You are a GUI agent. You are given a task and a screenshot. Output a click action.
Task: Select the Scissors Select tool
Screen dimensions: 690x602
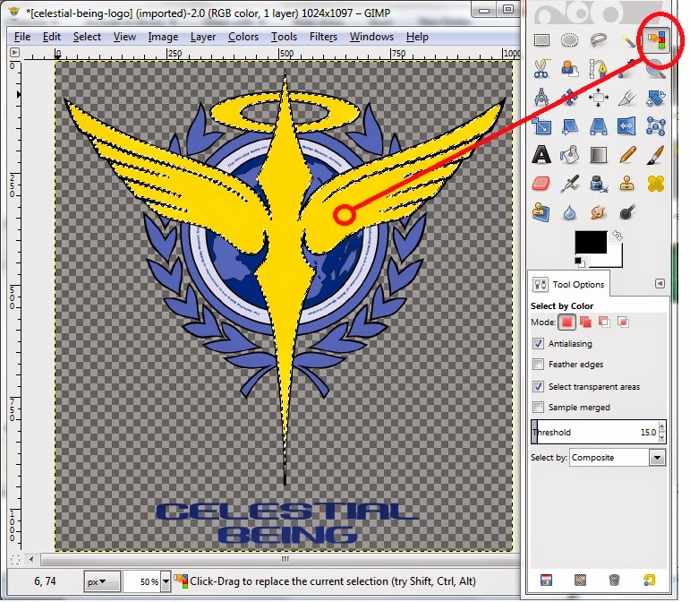[541, 69]
